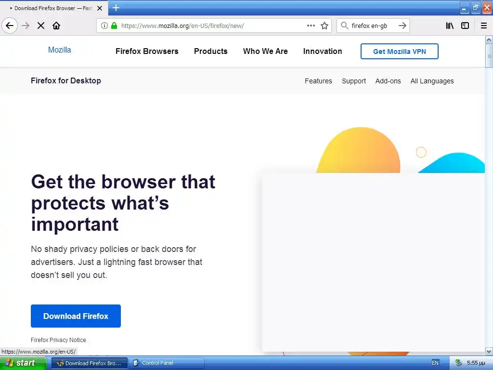
Task: Switch to Control Panel in the taskbar
Action: coord(166,363)
